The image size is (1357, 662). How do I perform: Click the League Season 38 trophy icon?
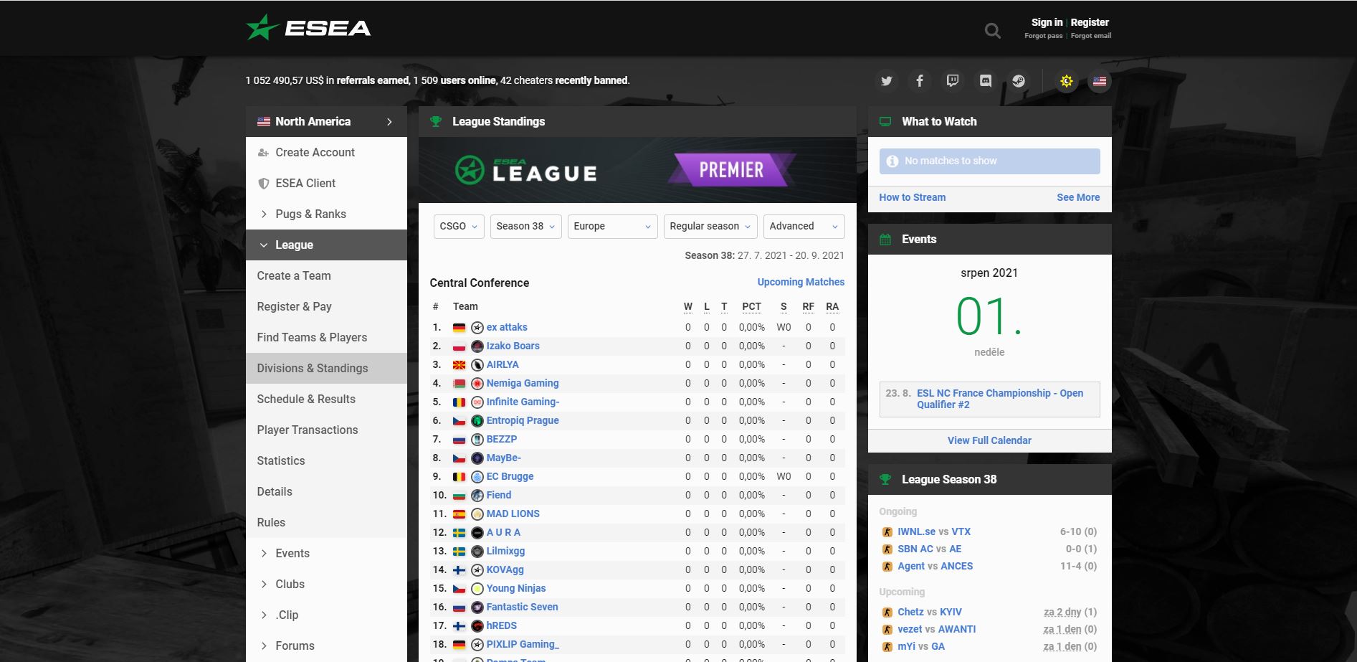[885, 480]
